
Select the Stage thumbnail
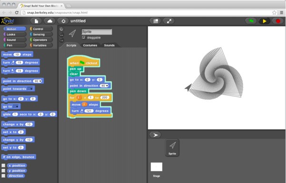pyautogui.click(x=157, y=167)
